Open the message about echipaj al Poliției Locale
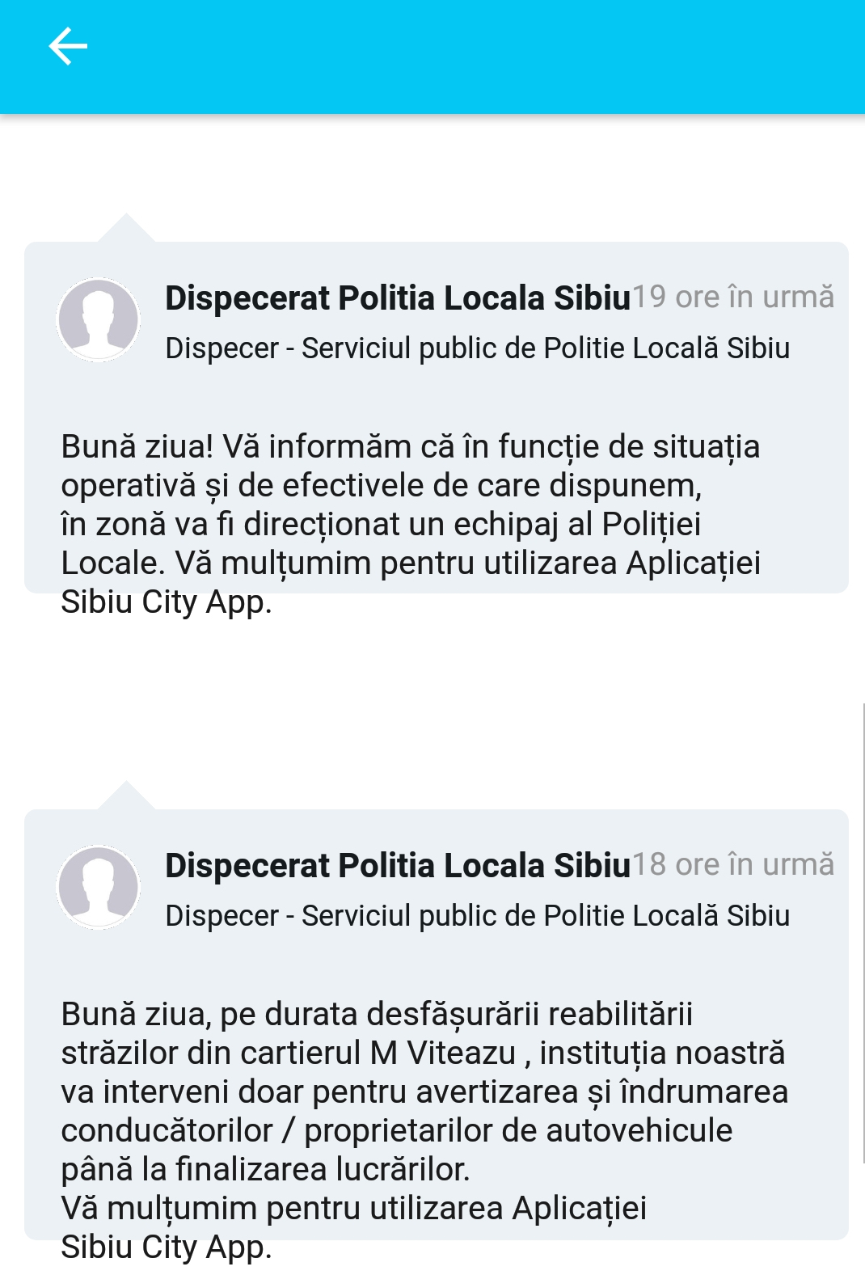The width and height of the screenshot is (865, 1275). pos(411,524)
